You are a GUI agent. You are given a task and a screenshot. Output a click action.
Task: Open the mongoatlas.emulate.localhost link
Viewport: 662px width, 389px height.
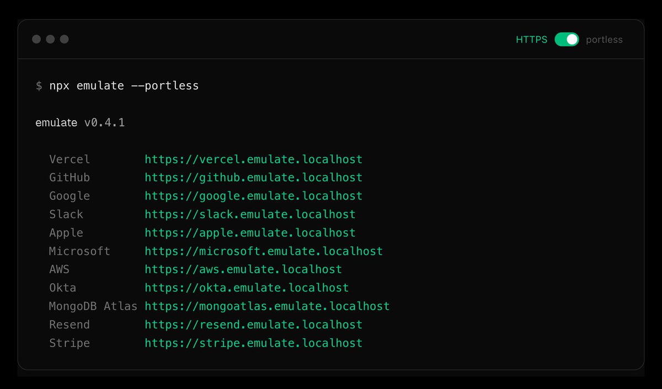coord(267,306)
